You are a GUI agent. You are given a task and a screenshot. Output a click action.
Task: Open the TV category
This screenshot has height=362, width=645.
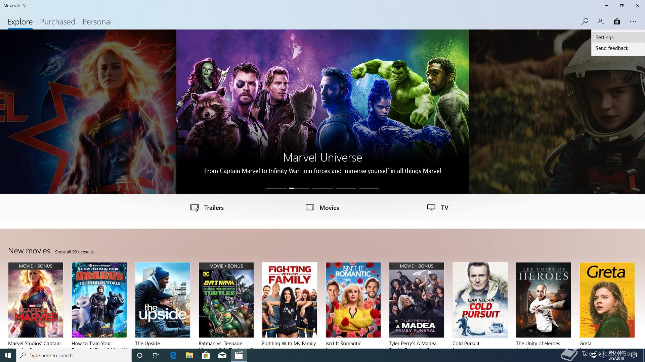(x=438, y=207)
